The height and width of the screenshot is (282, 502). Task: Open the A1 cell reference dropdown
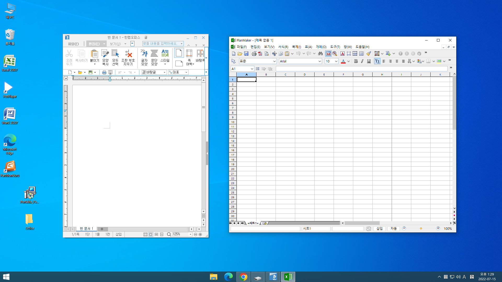coord(252,69)
